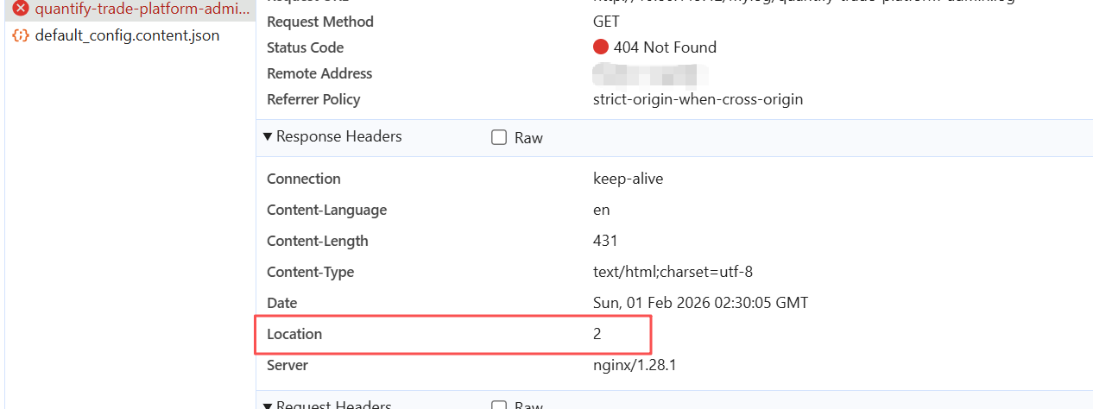Click the JSON file icon for default_config

pyautogui.click(x=21, y=36)
